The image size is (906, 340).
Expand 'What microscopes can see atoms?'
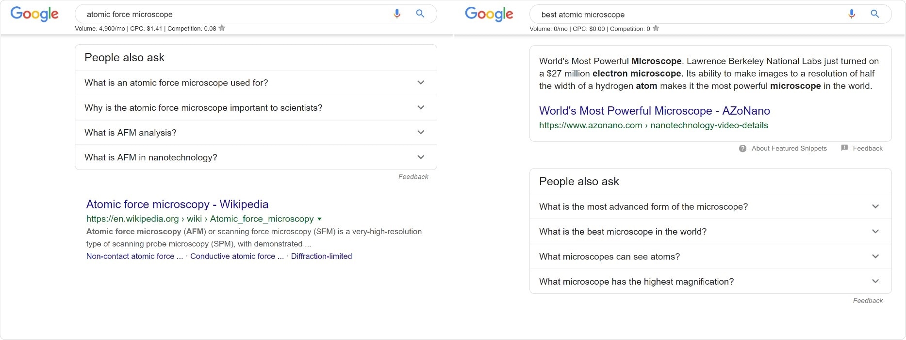coord(710,256)
